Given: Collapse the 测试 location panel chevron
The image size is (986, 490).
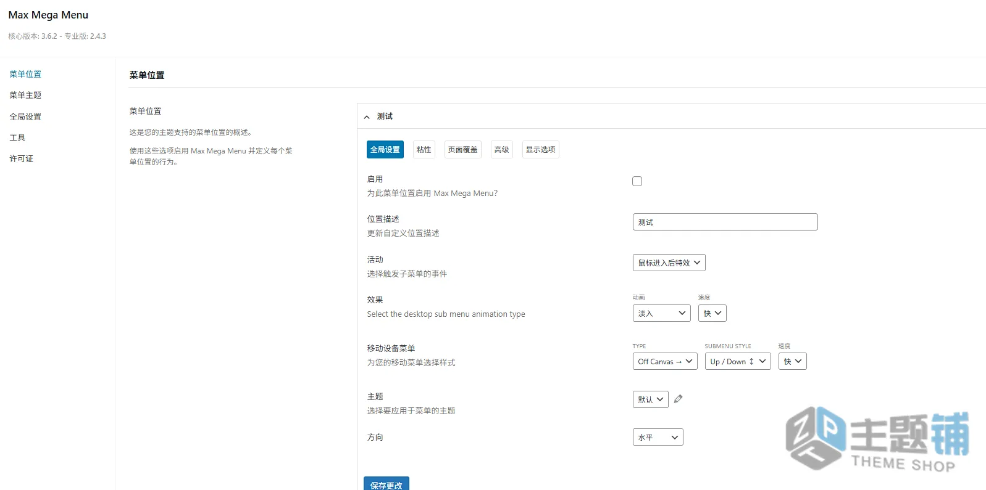Looking at the screenshot, I should pyautogui.click(x=367, y=116).
